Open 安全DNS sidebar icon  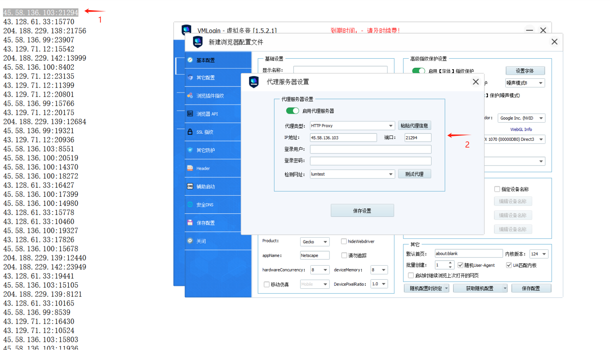(190, 204)
